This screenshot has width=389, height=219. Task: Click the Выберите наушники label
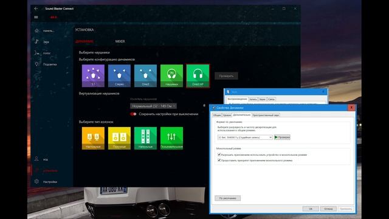pos(94,52)
